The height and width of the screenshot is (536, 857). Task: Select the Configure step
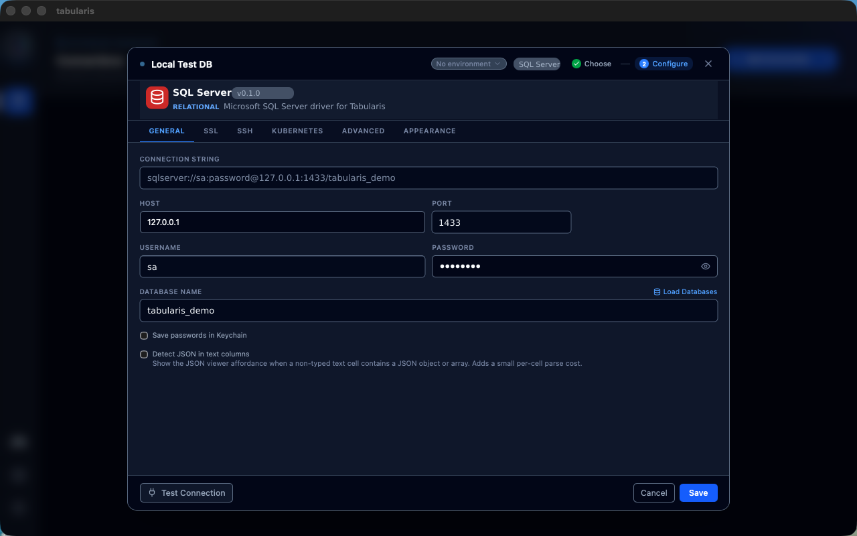[x=664, y=64]
